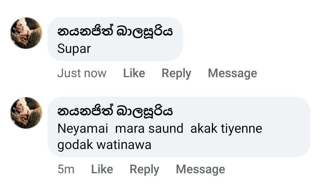This screenshot has height=191, width=320.
Task: Reply to the "godak watinawa" comment
Action: [x=144, y=169]
